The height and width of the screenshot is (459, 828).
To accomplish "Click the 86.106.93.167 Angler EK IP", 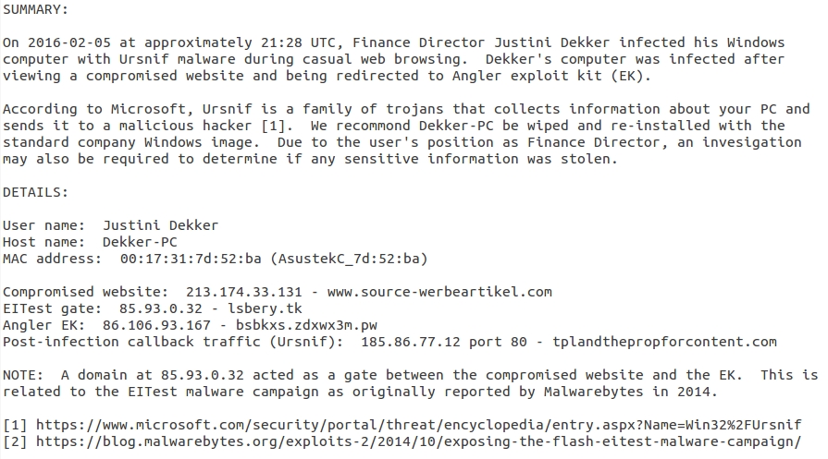I will [156, 325].
